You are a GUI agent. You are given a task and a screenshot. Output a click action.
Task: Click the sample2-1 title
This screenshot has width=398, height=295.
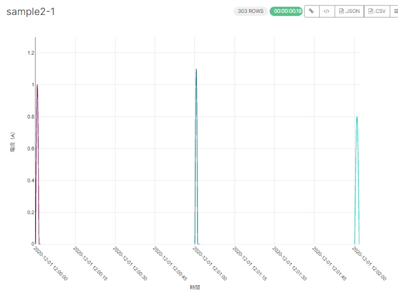30,12
